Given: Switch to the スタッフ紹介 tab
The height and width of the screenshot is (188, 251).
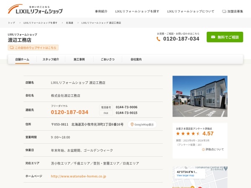Looking at the screenshot, I should pos(51,59).
